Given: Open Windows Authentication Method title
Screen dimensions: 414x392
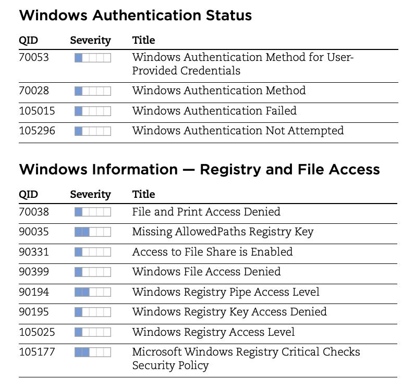Looking at the screenshot, I should [x=219, y=91].
